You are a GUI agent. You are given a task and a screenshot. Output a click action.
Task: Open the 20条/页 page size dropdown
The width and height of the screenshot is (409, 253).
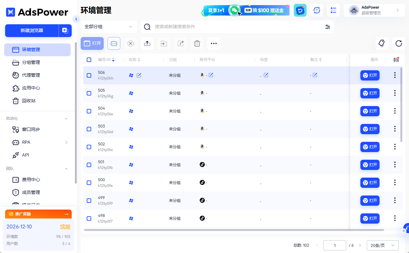tap(382, 245)
